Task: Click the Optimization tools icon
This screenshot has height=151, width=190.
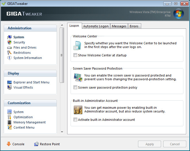Action: 9,117
